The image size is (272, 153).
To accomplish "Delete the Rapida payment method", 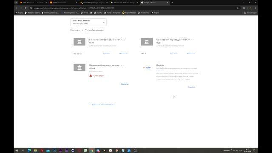I will (x=192, y=87).
